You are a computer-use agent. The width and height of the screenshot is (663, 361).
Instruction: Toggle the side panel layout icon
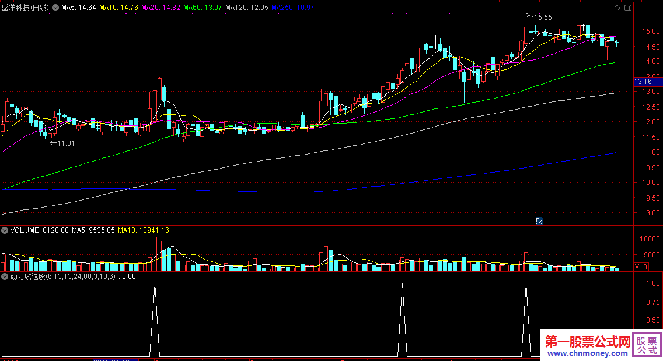tap(628, 8)
